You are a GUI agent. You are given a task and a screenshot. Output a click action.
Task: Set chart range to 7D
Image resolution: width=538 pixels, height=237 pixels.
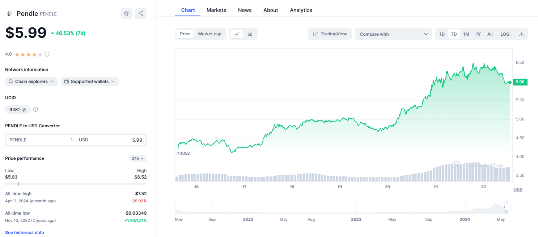454,34
